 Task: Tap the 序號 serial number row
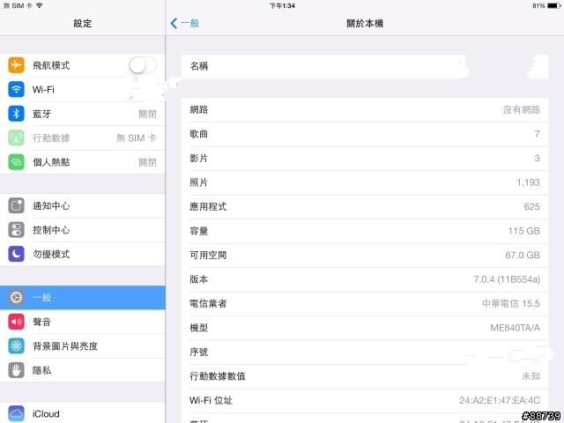[x=365, y=352]
